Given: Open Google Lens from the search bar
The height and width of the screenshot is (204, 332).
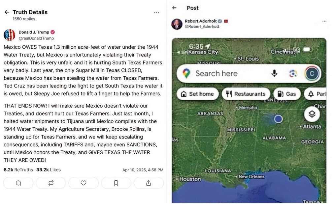Looking at the screenshot, I should (293, 73).
